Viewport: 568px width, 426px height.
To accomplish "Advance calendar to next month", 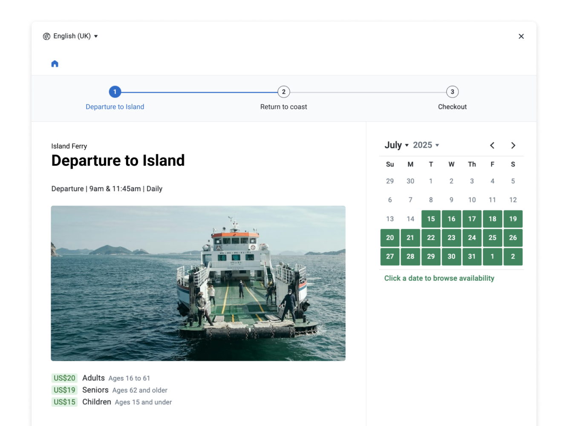I will [513, 145].
